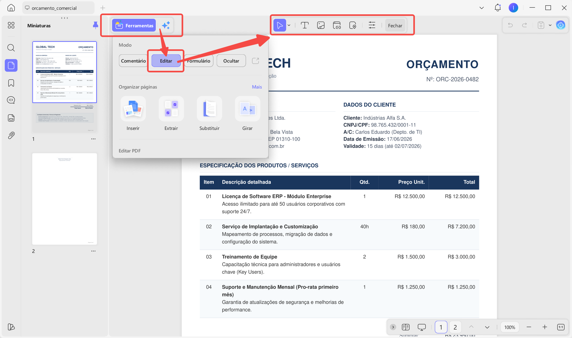
Task: Click the Editar PDF section label
Action: click(130, 151)
